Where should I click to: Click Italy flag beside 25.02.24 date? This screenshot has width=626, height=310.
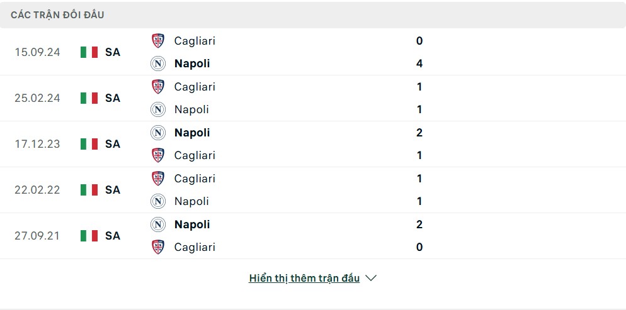click(89, 98)
